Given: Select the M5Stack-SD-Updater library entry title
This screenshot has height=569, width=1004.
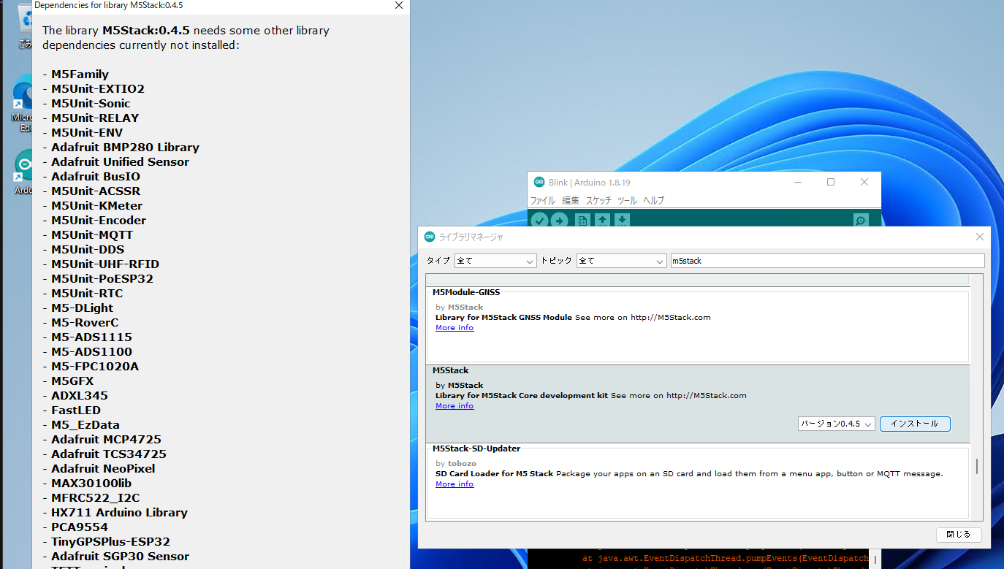Looking at the screenshot, I should coord(476,448).
